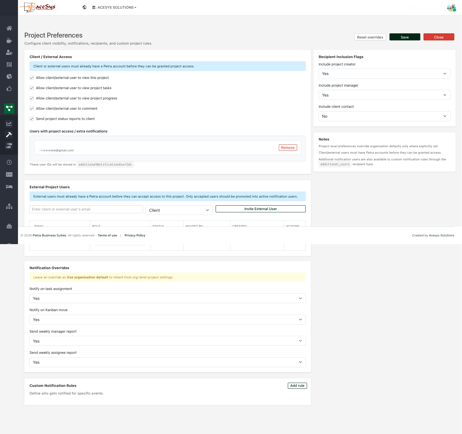The height and width of the screenshot is (434, 462).
Task: Uncheck Allow client/external user to comment
Action: (x=31, y=108)
